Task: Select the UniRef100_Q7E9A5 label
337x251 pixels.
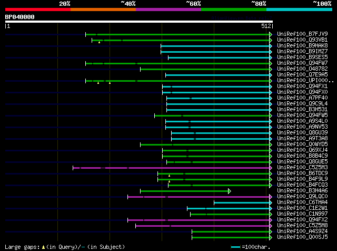Action: coord(302,74)
